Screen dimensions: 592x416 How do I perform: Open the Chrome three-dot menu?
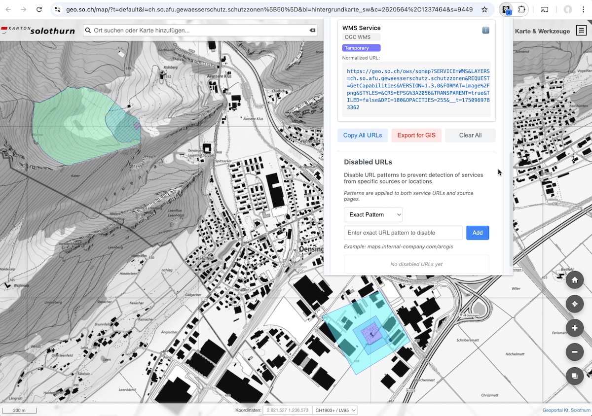click(x=584, y=9)
